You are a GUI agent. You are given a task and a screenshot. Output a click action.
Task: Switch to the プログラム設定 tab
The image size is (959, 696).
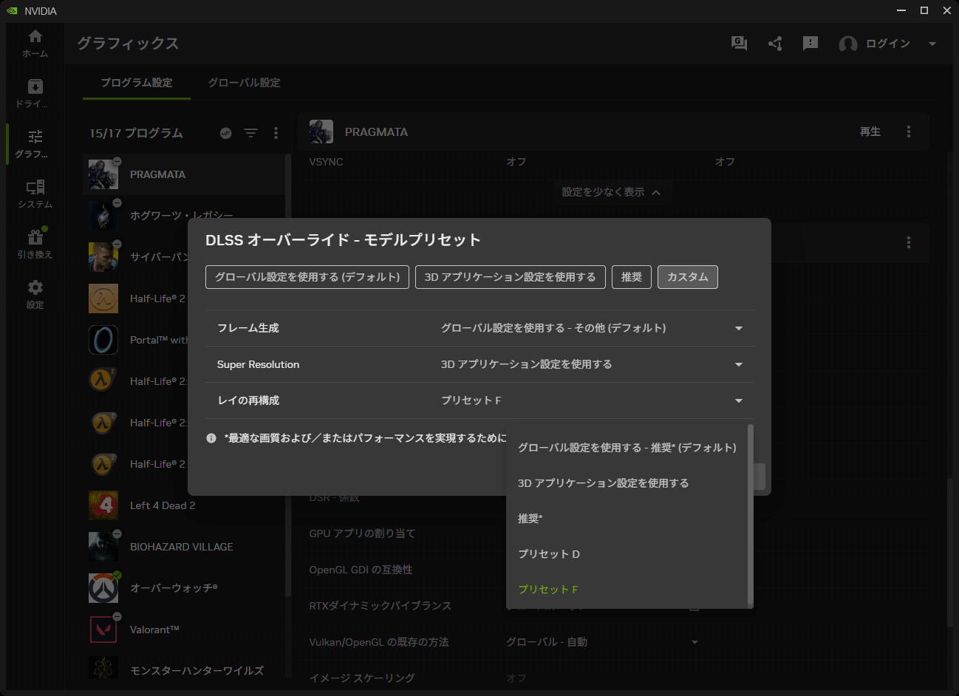coord(137,83)
